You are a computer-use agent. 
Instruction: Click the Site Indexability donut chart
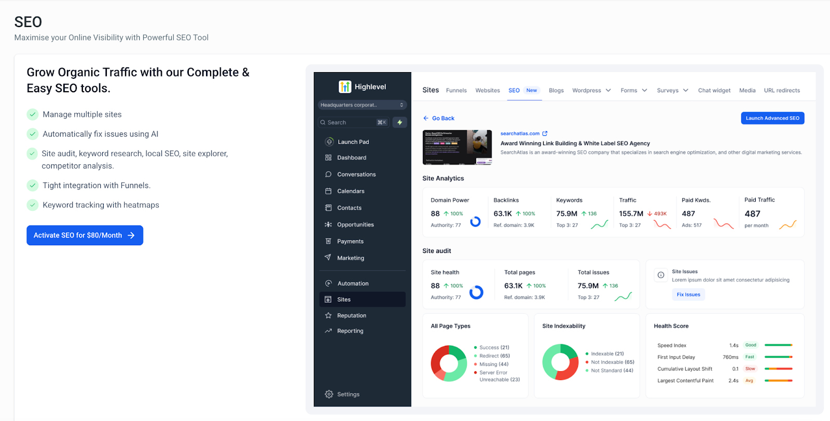(x=560, y=362)
